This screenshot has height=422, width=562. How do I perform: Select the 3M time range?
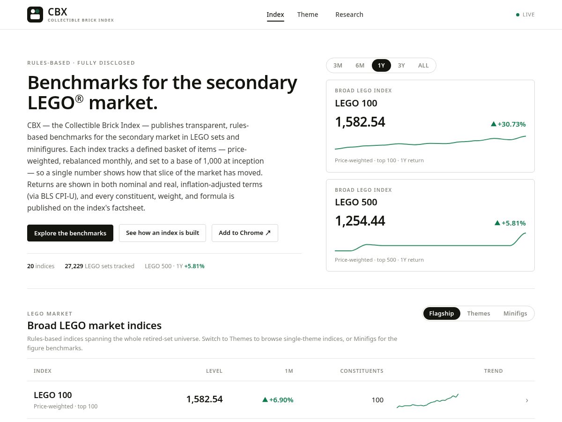[338, 65]
